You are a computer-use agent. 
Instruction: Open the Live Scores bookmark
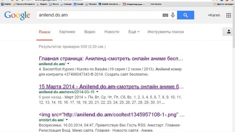point(154,4)
